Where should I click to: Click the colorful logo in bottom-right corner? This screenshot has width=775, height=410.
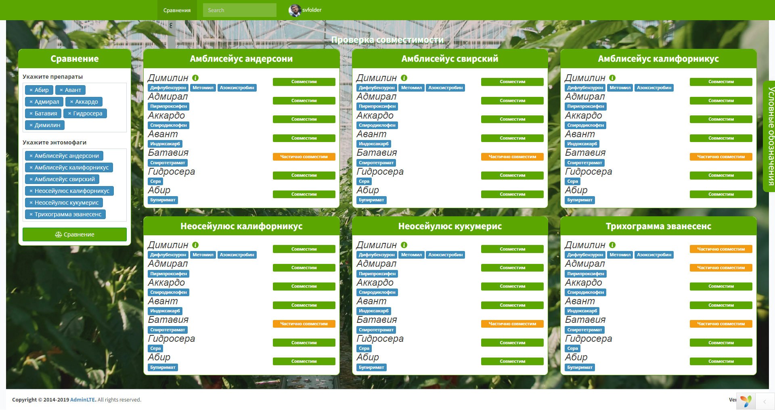(746, 401)
